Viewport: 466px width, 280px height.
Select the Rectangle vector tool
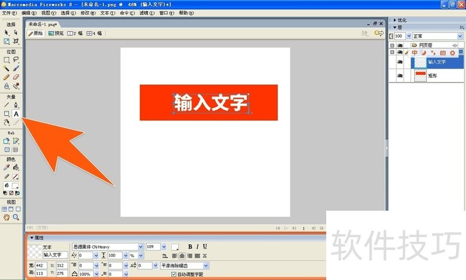(x=6, y=114)
